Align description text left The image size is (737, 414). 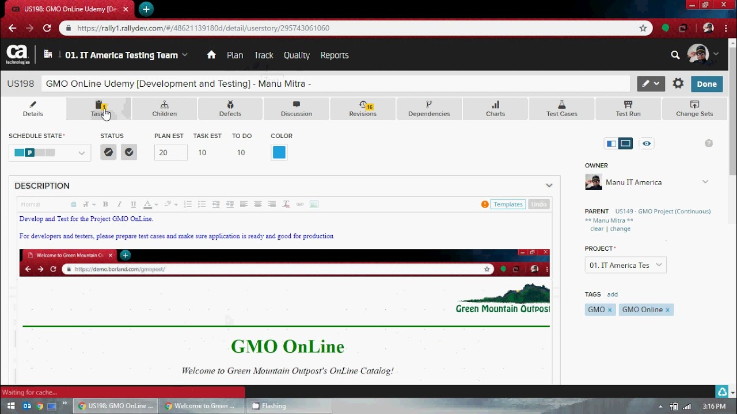tap(244, 204)
